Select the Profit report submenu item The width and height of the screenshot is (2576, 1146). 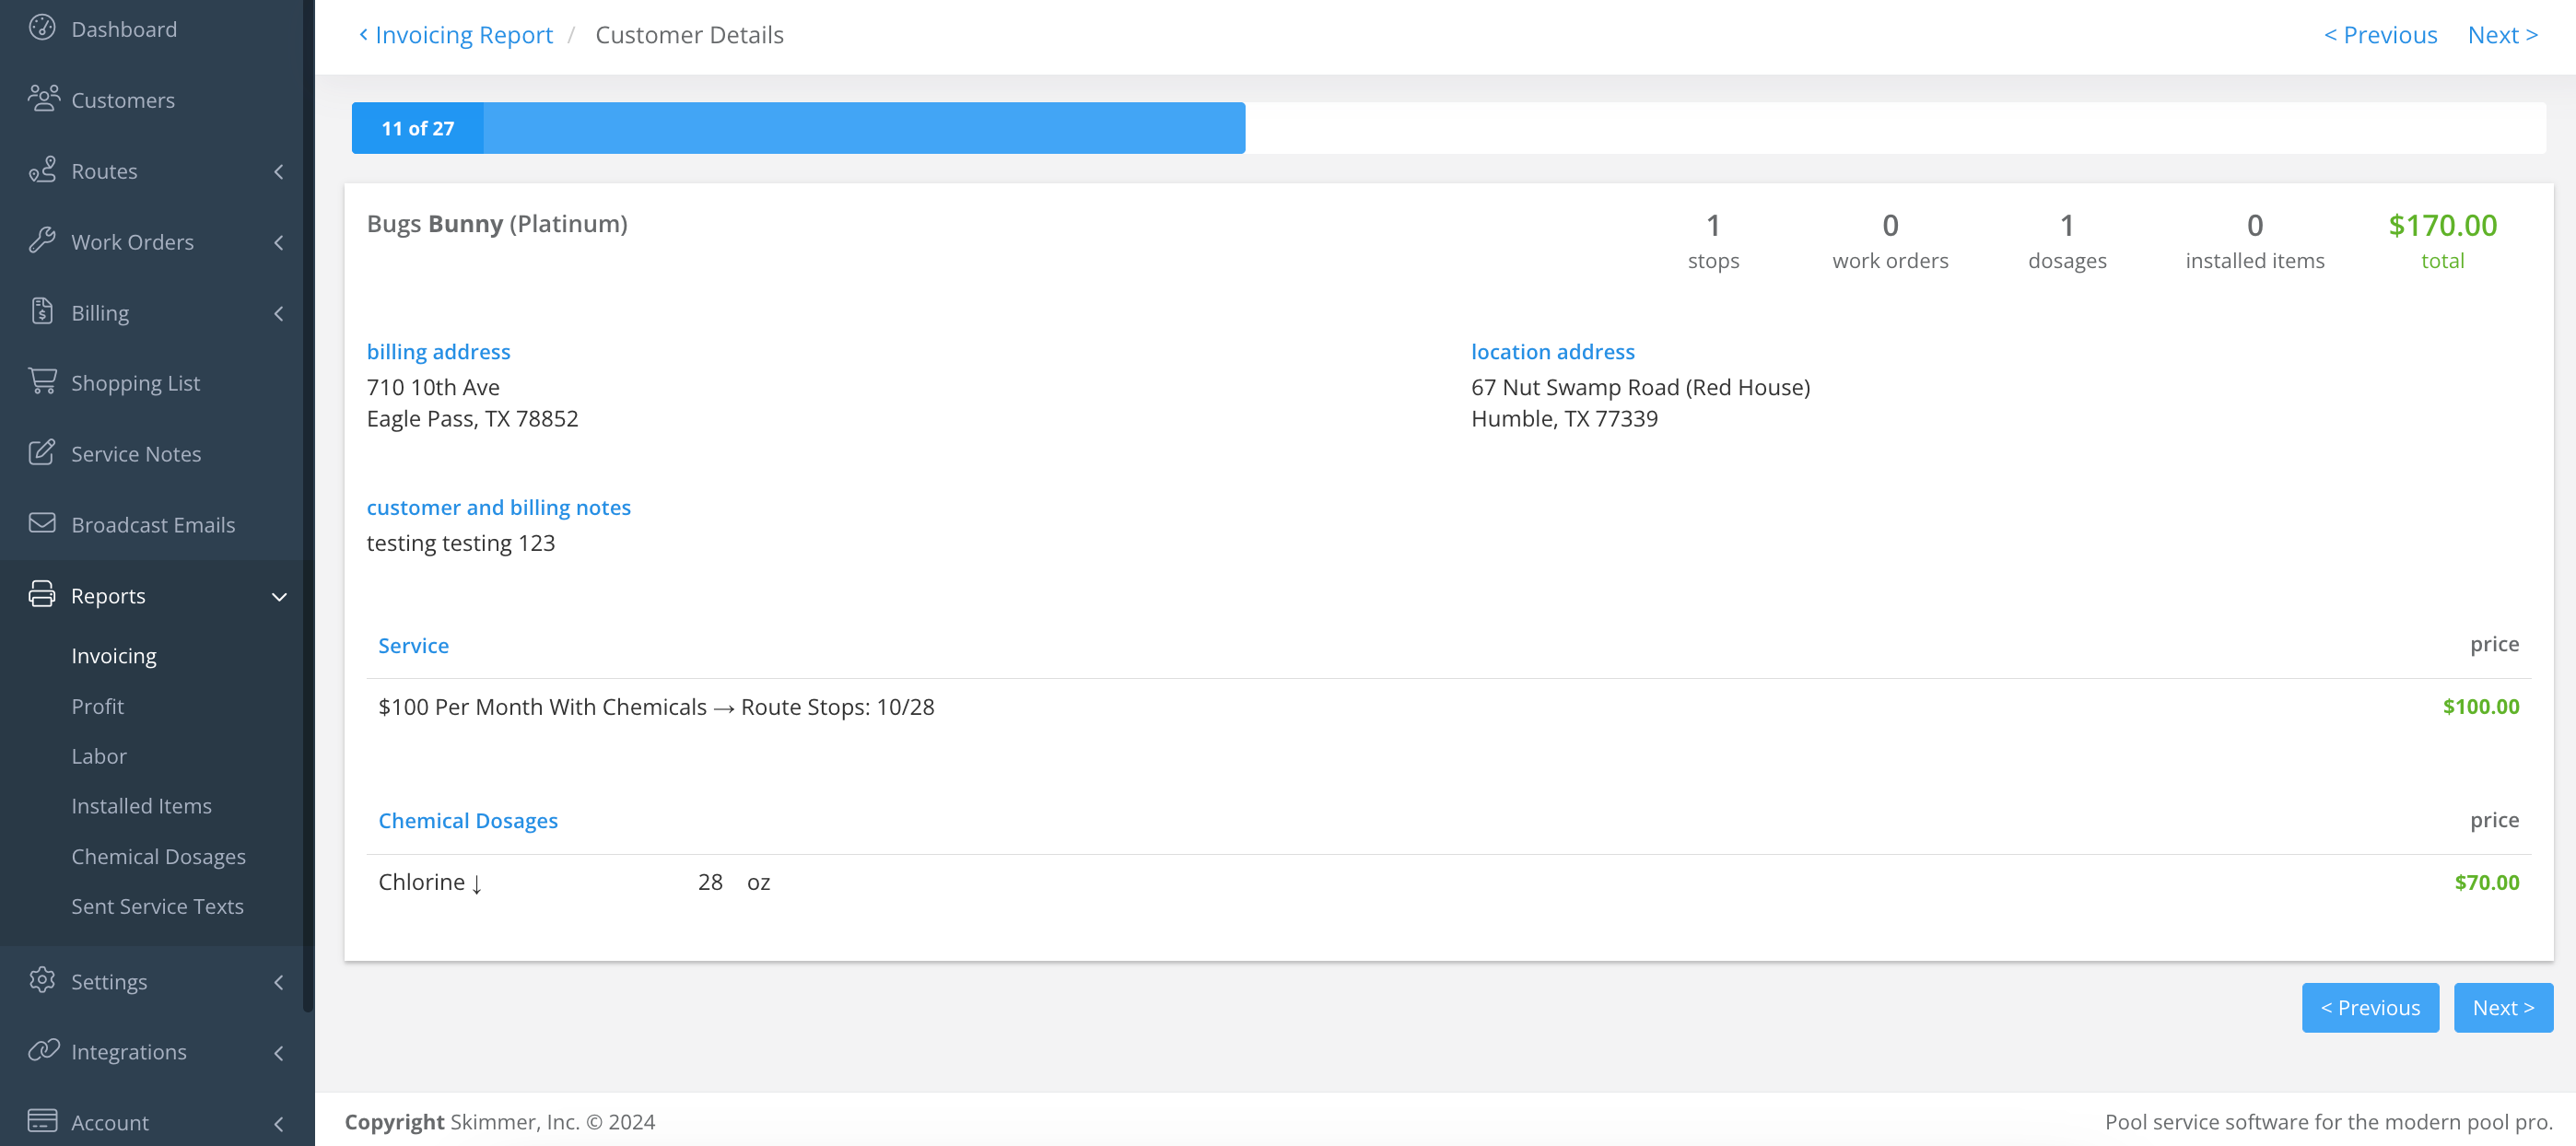click(x=98, y=706)
